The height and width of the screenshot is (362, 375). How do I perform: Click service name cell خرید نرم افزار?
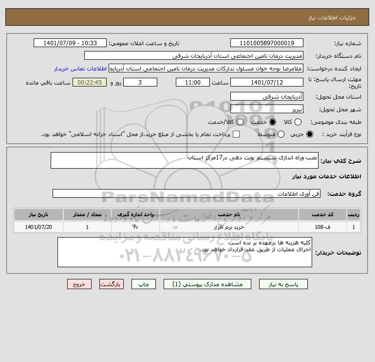tap(229, 227)
